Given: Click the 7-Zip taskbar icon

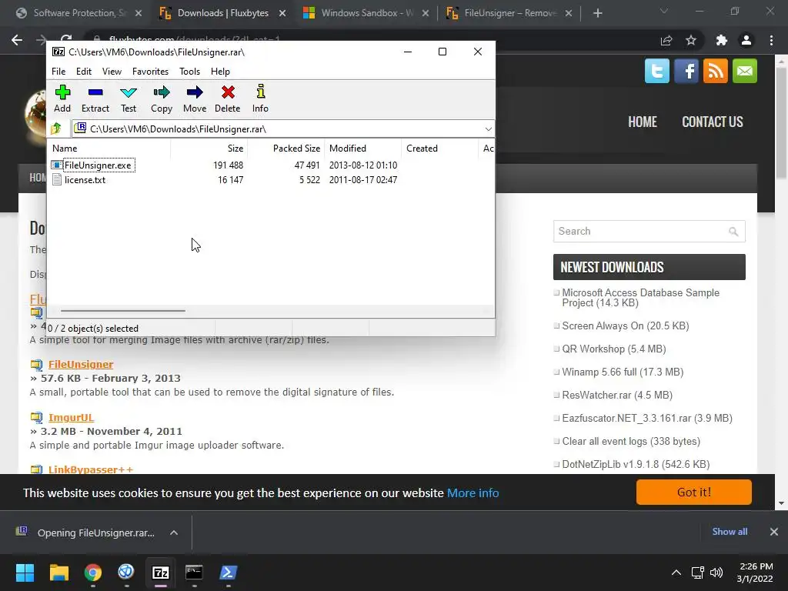Looking at the screenshot, I should point(161,573).
